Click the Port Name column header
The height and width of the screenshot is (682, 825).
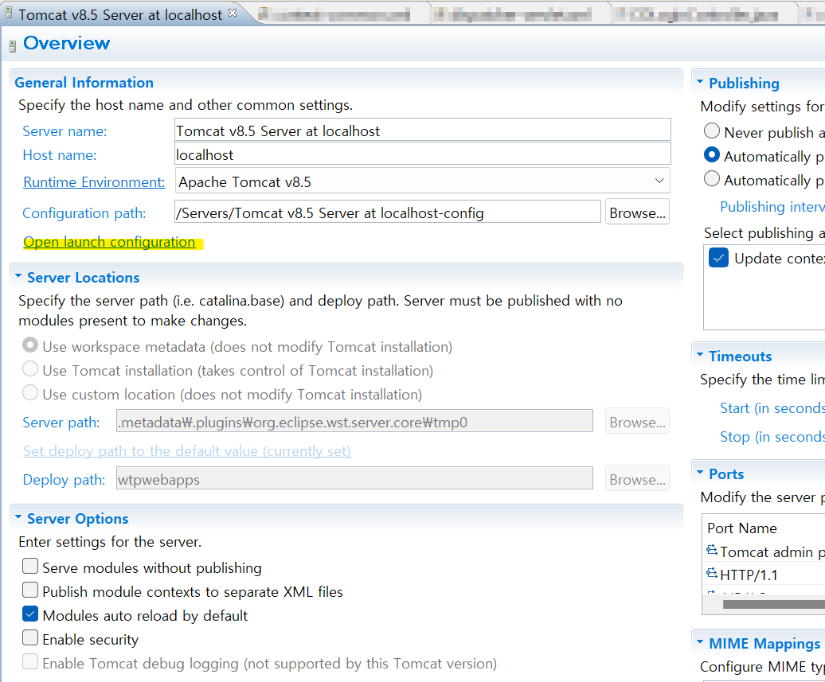pos(742,528)
